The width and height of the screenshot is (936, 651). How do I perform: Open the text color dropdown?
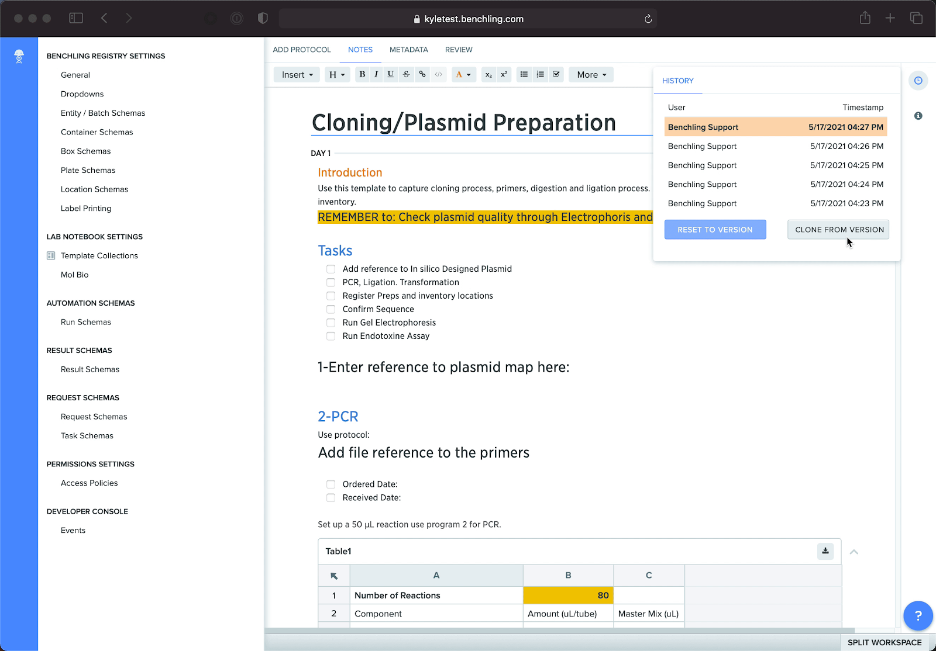click(463, 75)
